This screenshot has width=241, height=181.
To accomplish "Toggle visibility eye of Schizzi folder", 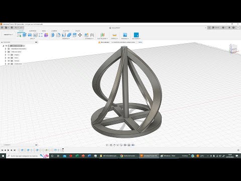I will 9,61.
